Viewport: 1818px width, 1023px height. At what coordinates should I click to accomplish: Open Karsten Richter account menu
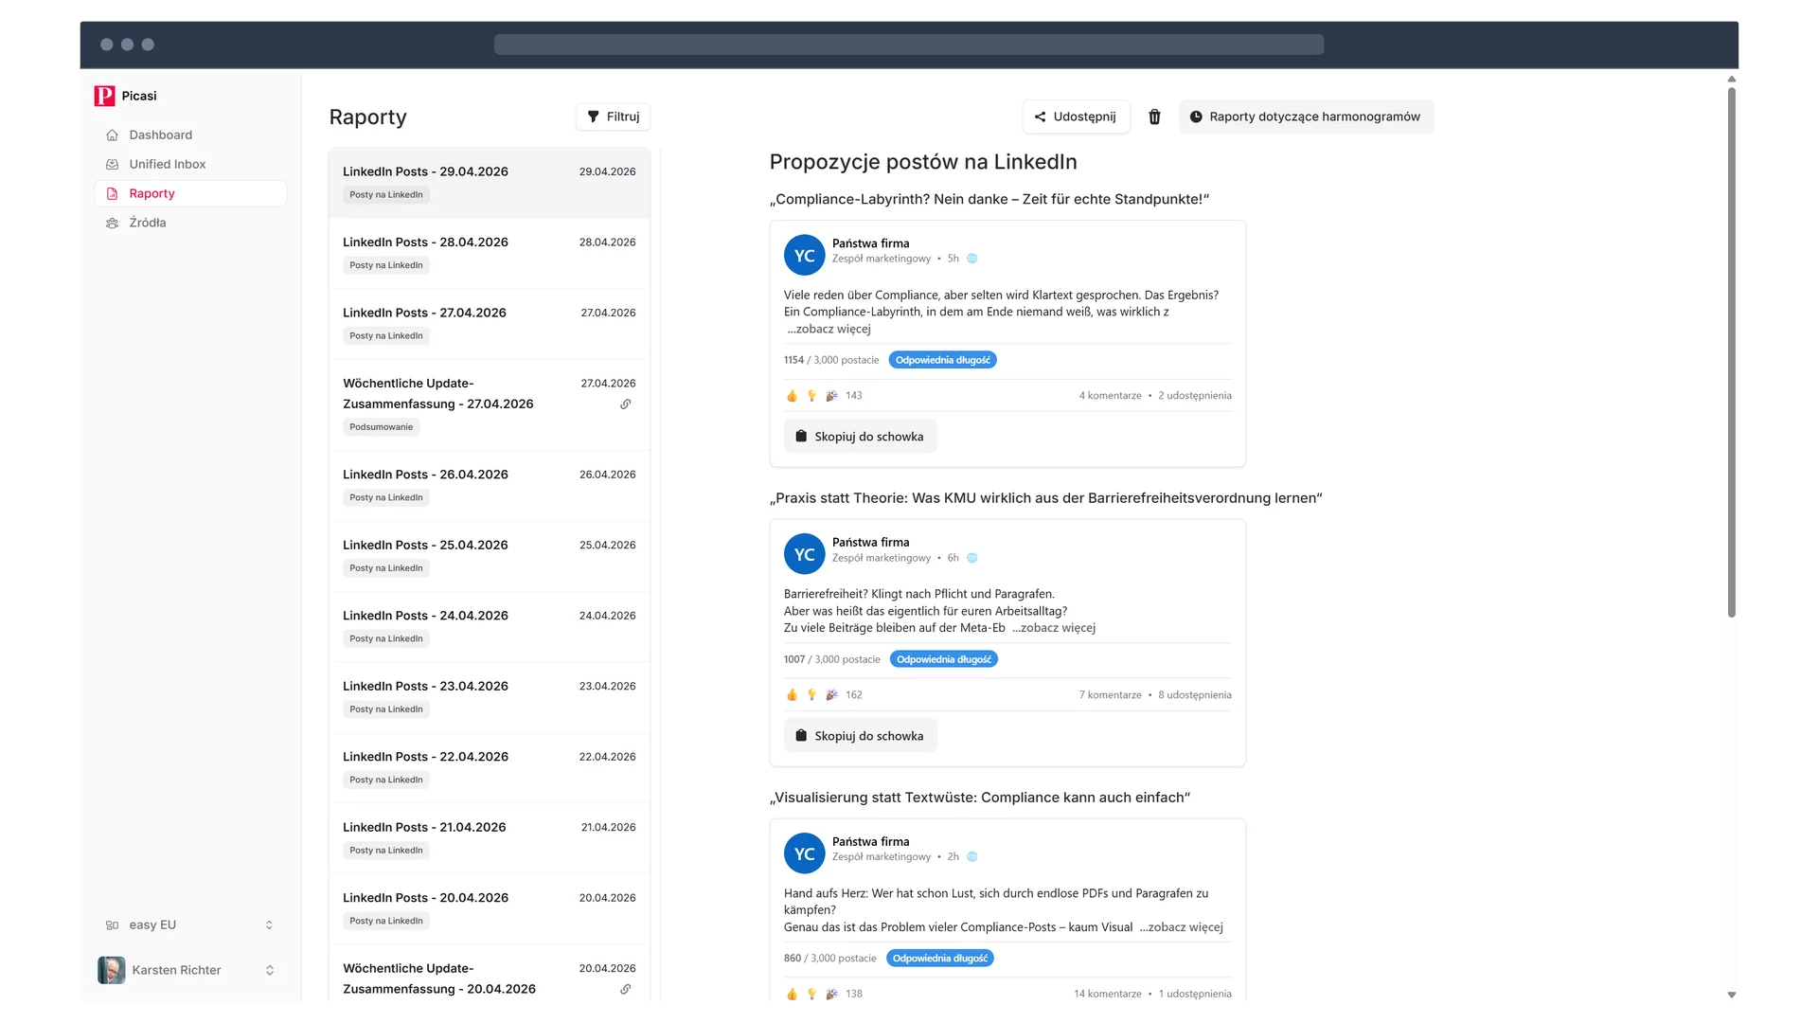(190, 970)
